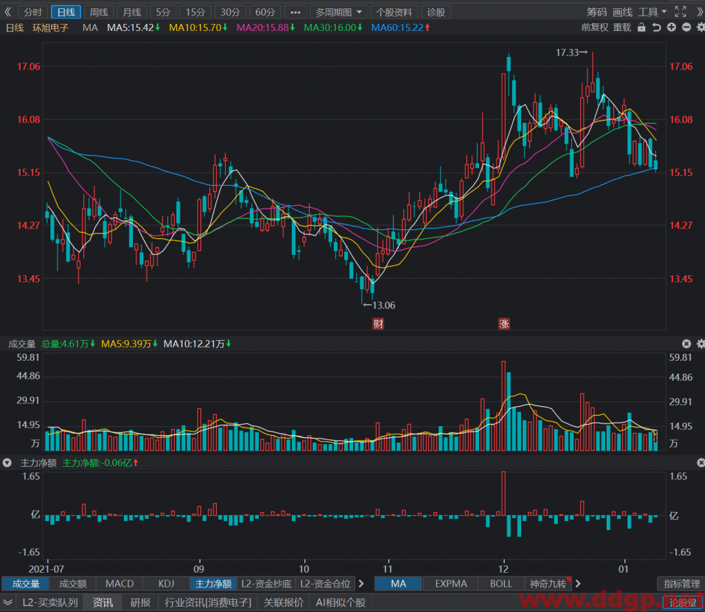
Task: Select the 30分 period
Action: coord(230,12)
